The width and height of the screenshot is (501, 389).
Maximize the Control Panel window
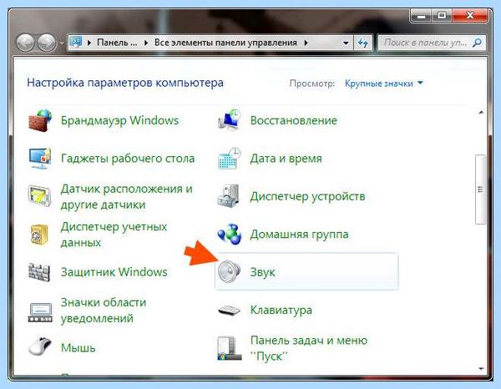click(x=442, y=15)
